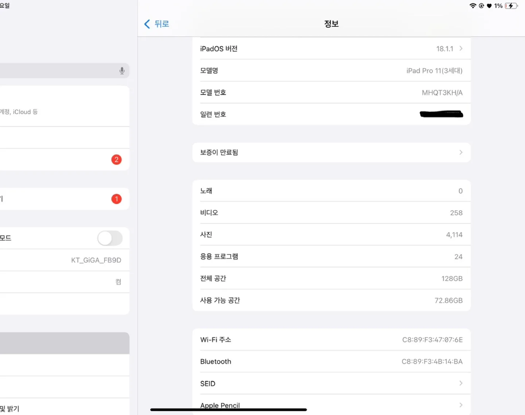Screen dimensions: 525x415
Task: Click the sidebar search field
Action: tap(65, 71)
